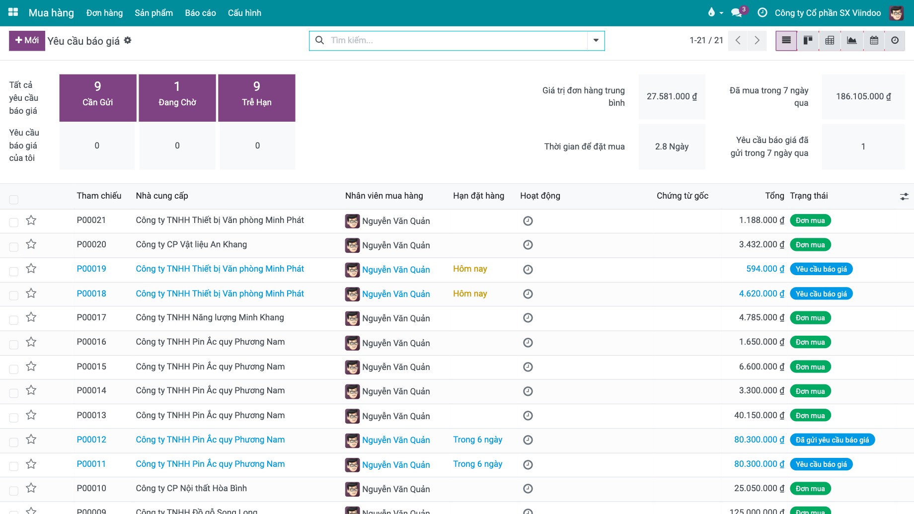Click the Tìm kiếm search field
Screen dimensions: 914x514
pos(457,41)
